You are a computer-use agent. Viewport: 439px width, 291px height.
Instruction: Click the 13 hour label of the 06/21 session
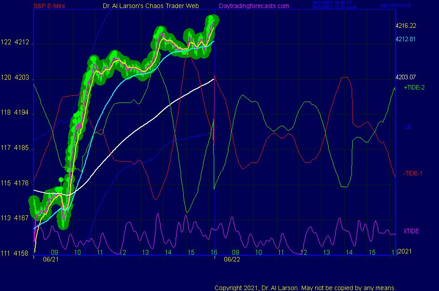145,252
